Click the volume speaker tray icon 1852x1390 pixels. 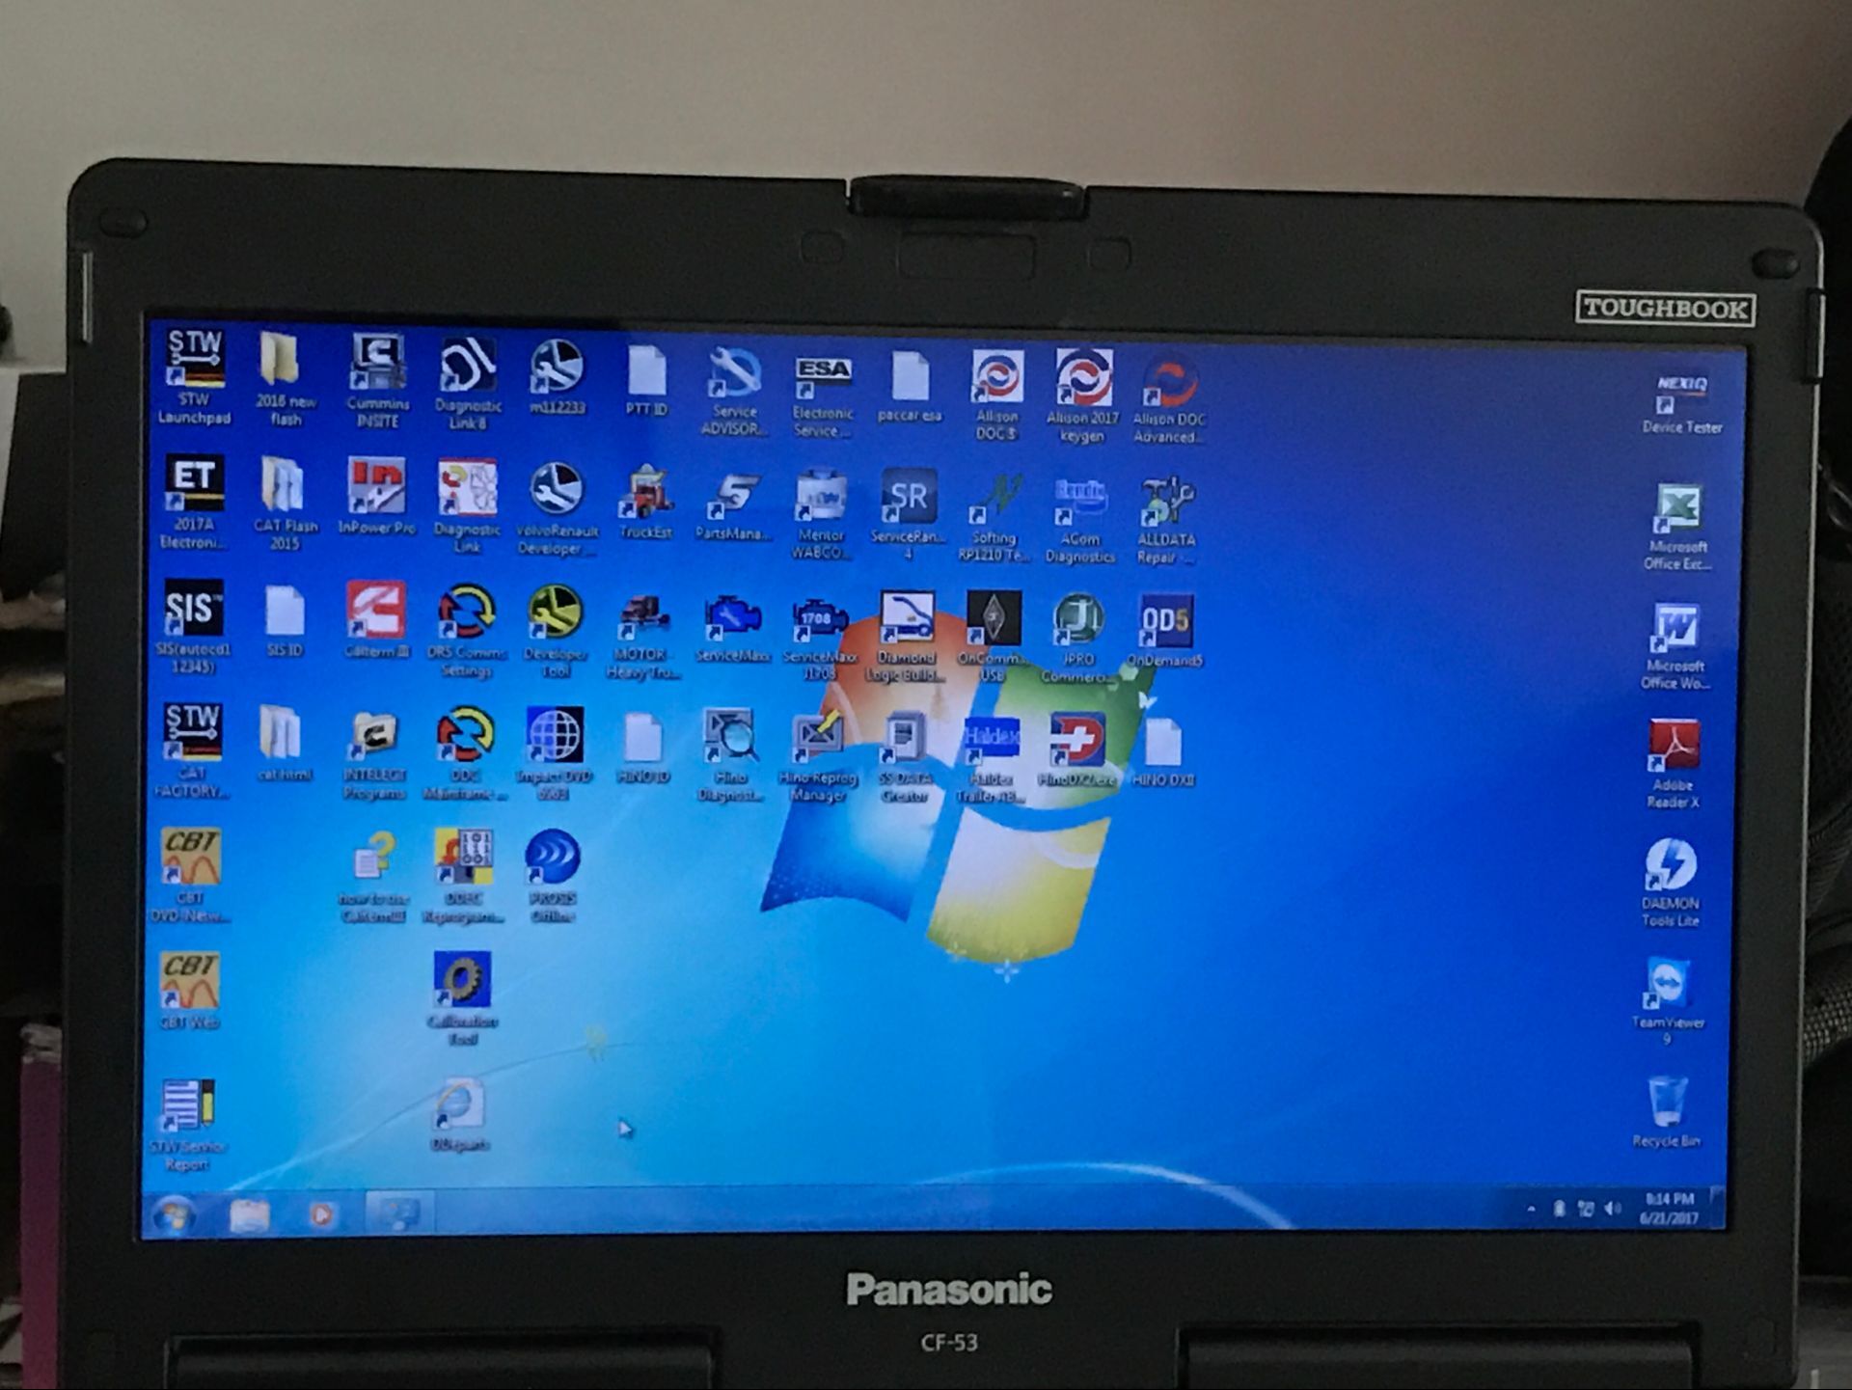1612,1209
